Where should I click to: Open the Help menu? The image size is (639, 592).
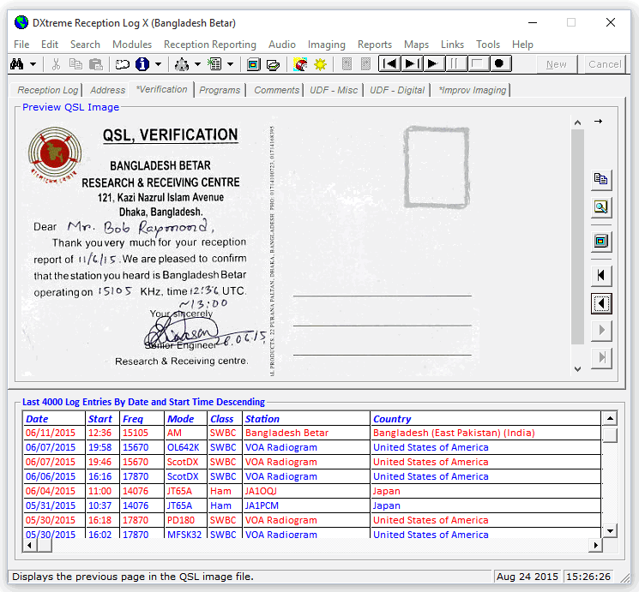(522, 45)
